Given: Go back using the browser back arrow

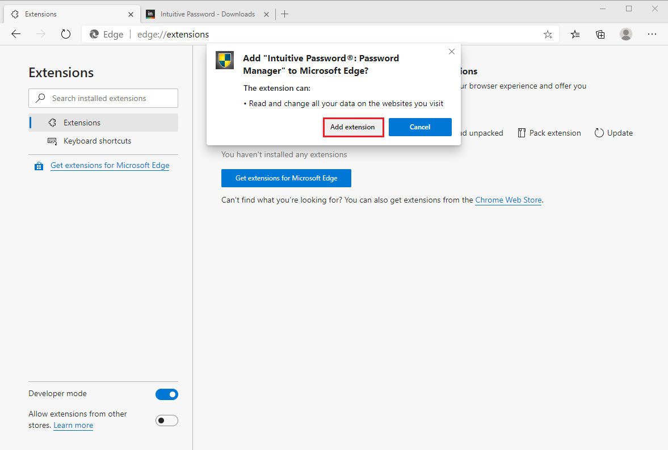Looking at the screenshot, I should pyautogui.click(x=16, y=34).
